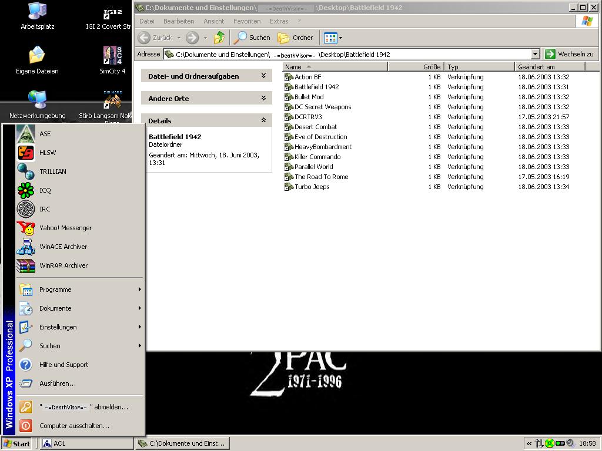Open TRILLIAN messenger entry
The image size is (602, 451).
80,171
